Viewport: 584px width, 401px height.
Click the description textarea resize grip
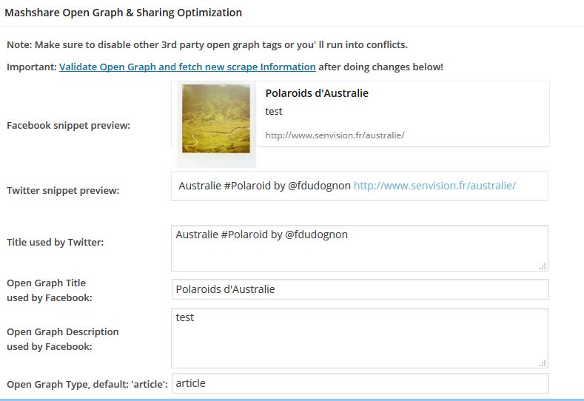pyautogui.click(x=543, y=363)
